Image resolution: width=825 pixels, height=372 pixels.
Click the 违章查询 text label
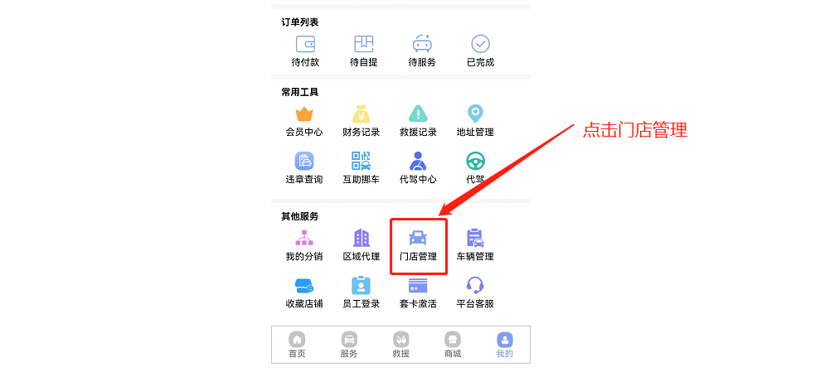point(304,179)
